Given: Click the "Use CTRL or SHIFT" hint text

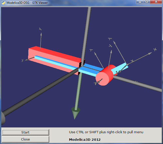Looking at the screenshot, I should (x=106, y=132).
